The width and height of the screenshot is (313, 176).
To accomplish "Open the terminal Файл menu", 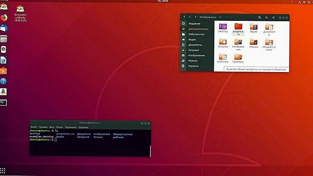I will click(34, 127).
